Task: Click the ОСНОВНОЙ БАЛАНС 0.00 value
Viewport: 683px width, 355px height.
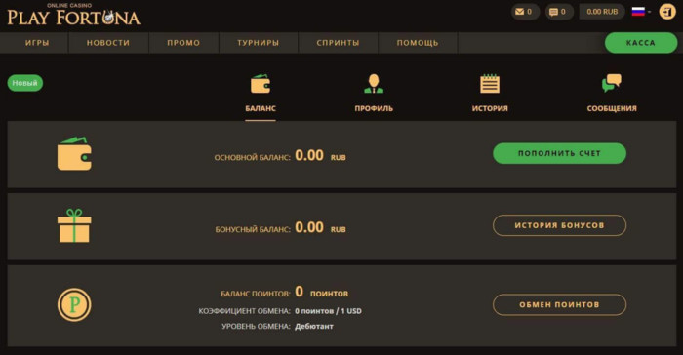Action: click(309, 155)
